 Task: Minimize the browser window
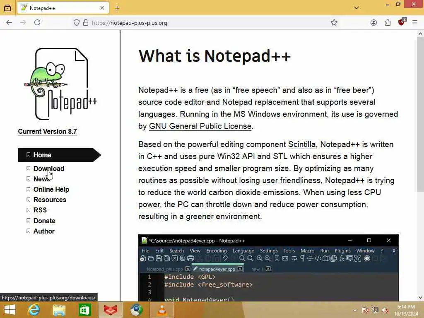(x=388, y=4)
